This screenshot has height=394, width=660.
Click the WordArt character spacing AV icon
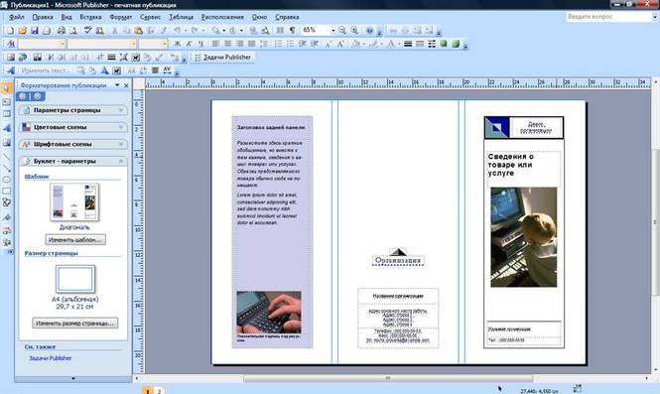click(x=167, y=70)
